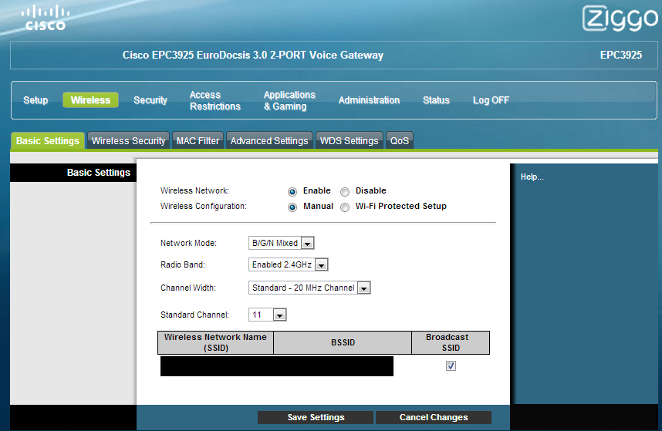662x431 pixels.
Task: Switch to WDS Settings tab
Action: (x=350, y=141)
